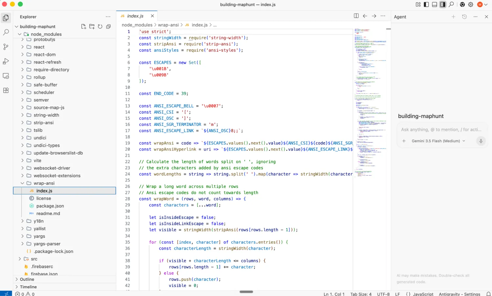Open remote window indicator in status bar
Viewport: 492px width, 296px height.
coord(6,294)
